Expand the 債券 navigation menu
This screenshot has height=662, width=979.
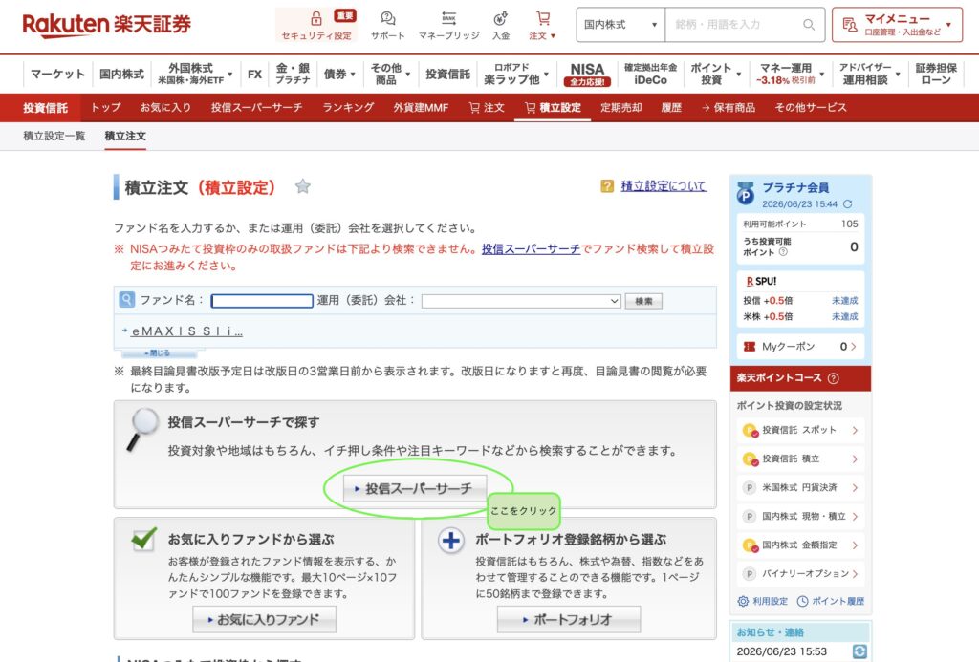(339, 74)
